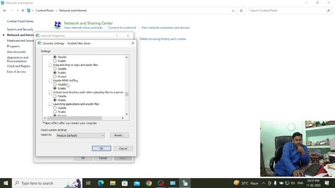The image size is (335, 188).
Task: Click the settings list scroll left arrow
Action: point(45,118)
